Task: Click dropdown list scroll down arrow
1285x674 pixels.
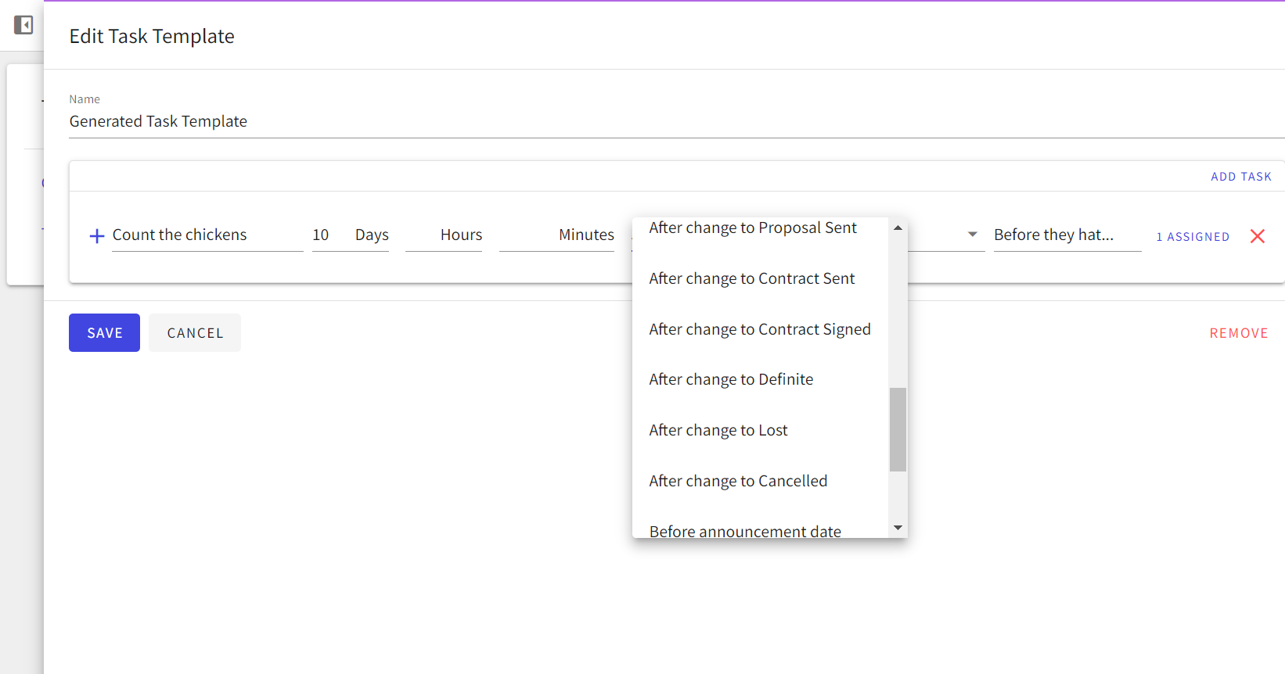Action: (x=898, y=528)
